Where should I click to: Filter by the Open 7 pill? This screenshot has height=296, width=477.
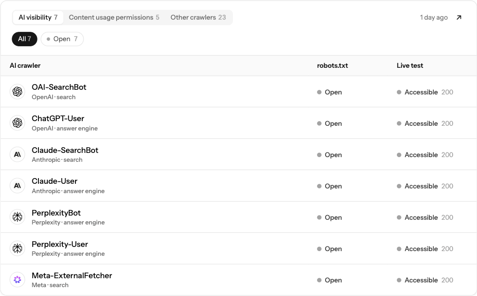62,39
